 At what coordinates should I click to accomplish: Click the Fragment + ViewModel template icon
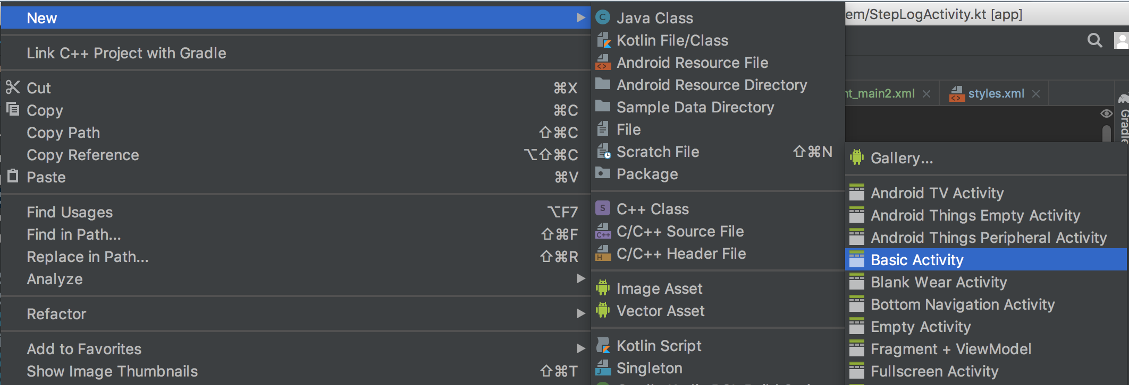coord(856,348)
